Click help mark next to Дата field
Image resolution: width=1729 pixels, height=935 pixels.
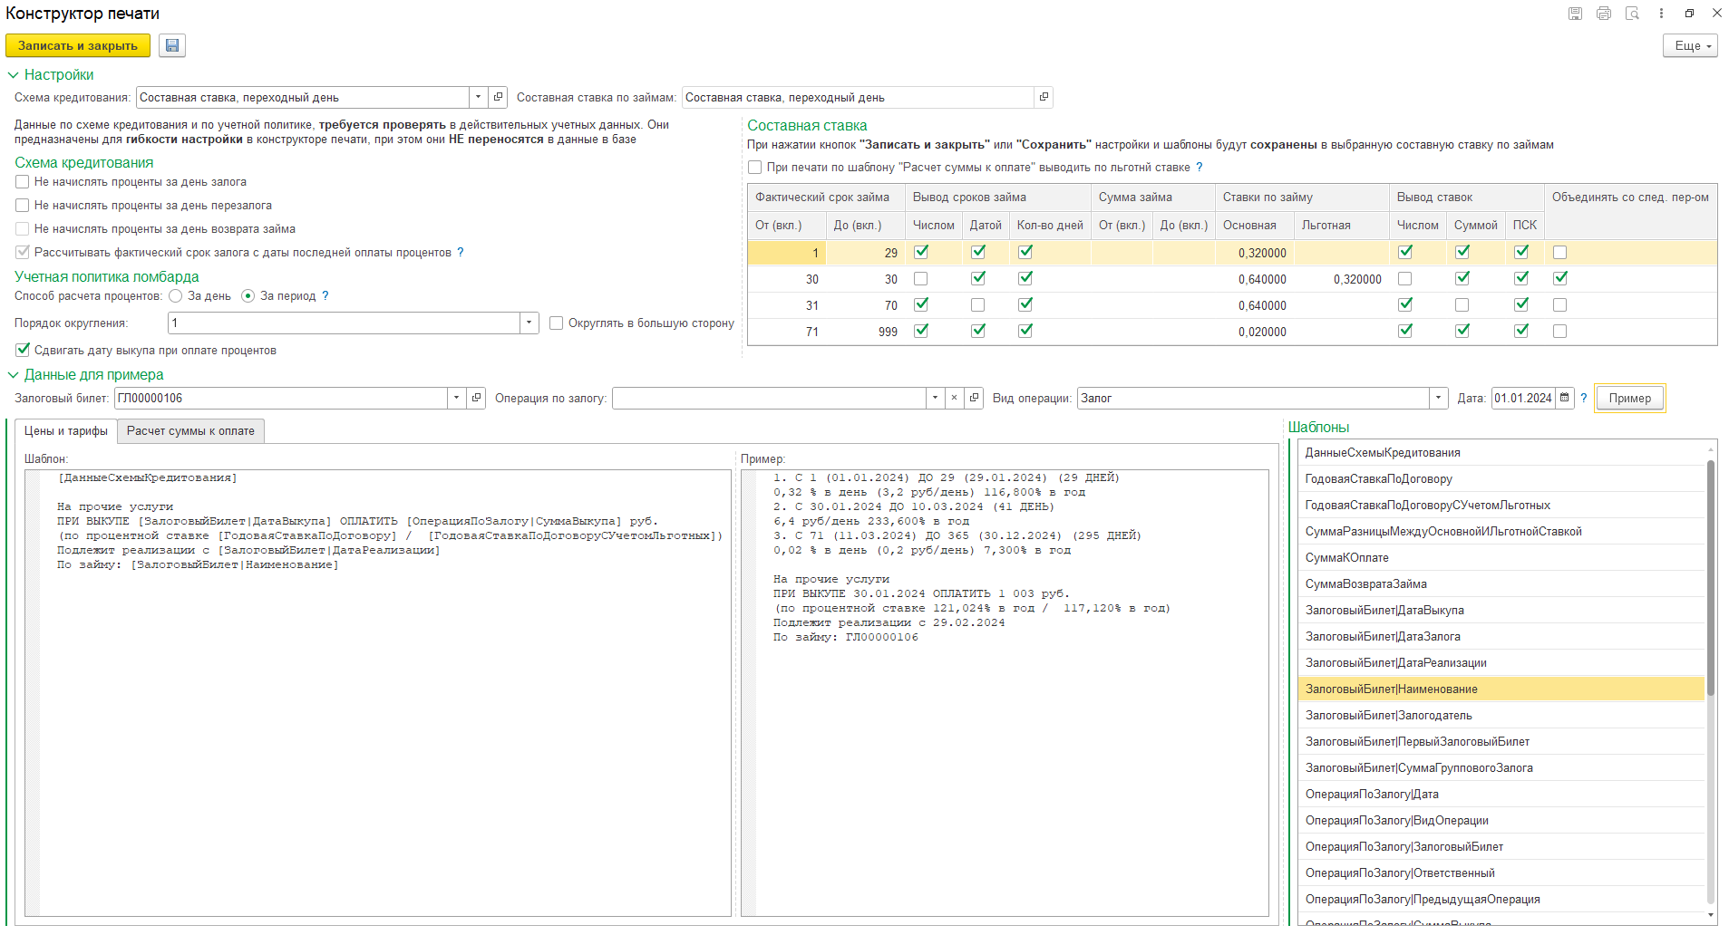click(1584, 398)
